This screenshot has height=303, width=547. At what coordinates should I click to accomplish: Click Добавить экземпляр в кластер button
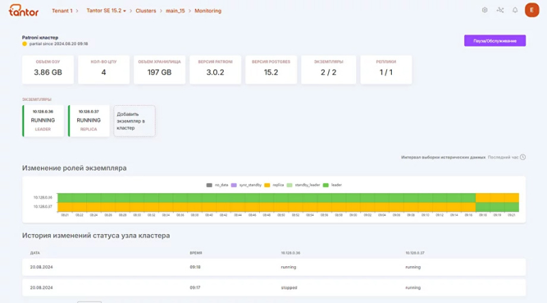pos(134,121)
